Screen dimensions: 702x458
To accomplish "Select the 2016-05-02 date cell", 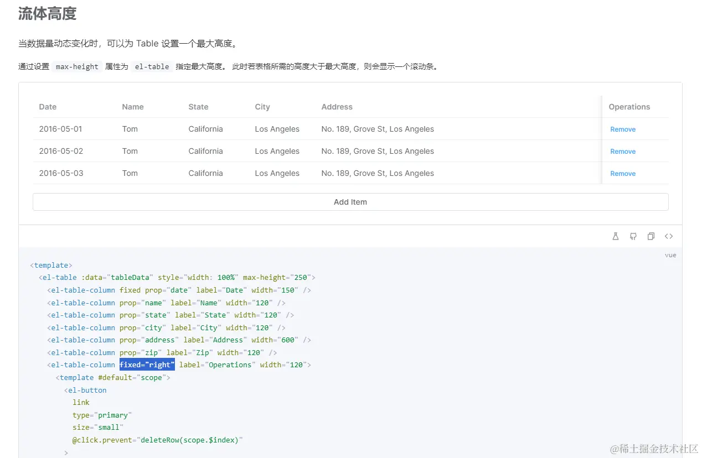I will (x=61, y=151).
